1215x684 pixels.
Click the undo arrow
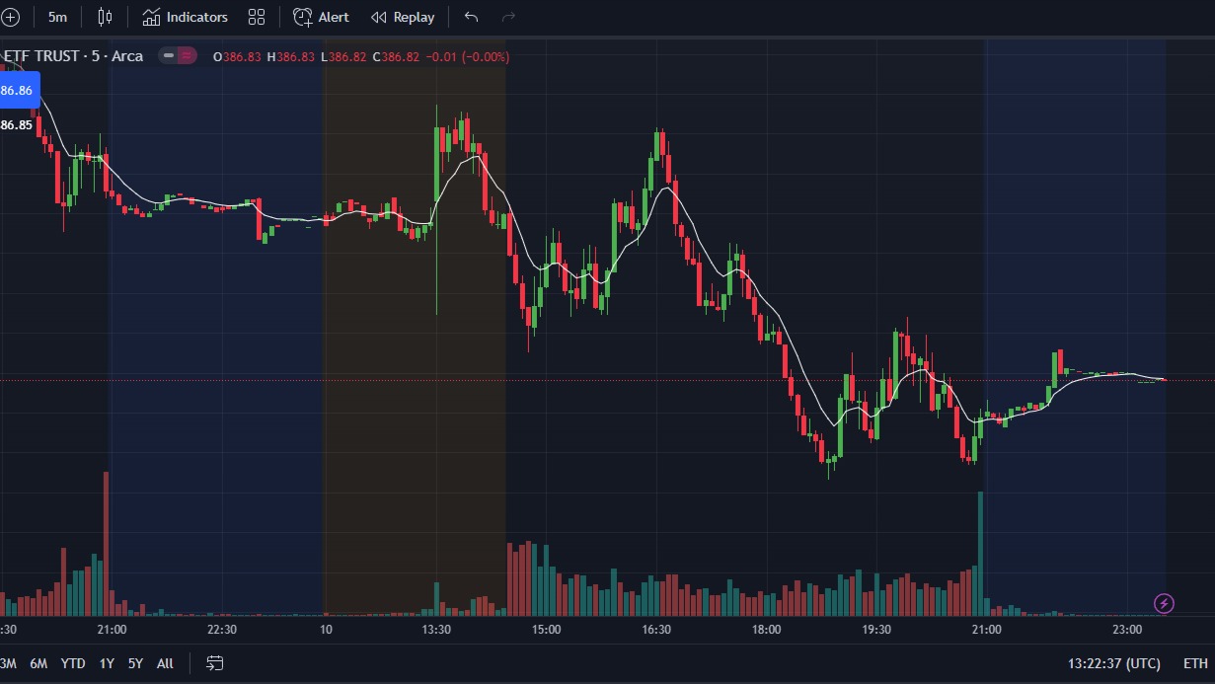(x=471, y=17)
